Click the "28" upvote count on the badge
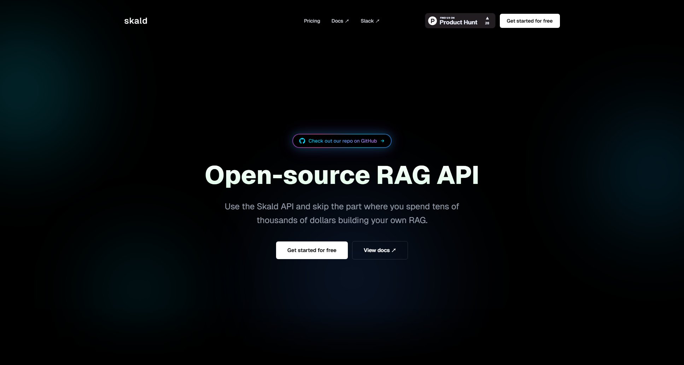 coord(487,24)
